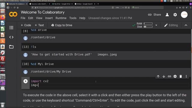Click the /content/drive output text

tap(43, 37)
